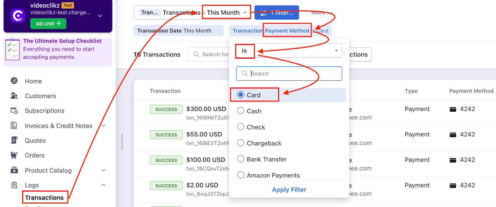This screenshot has width=496, height=207.
Task: Expand the Product Catalog menu chevron
Action: (x=104, y=170)
